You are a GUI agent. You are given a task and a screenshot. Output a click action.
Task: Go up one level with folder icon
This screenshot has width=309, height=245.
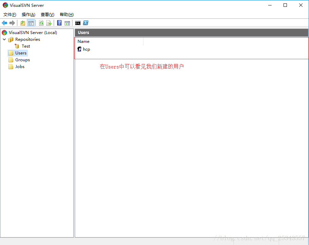(23, 23)
